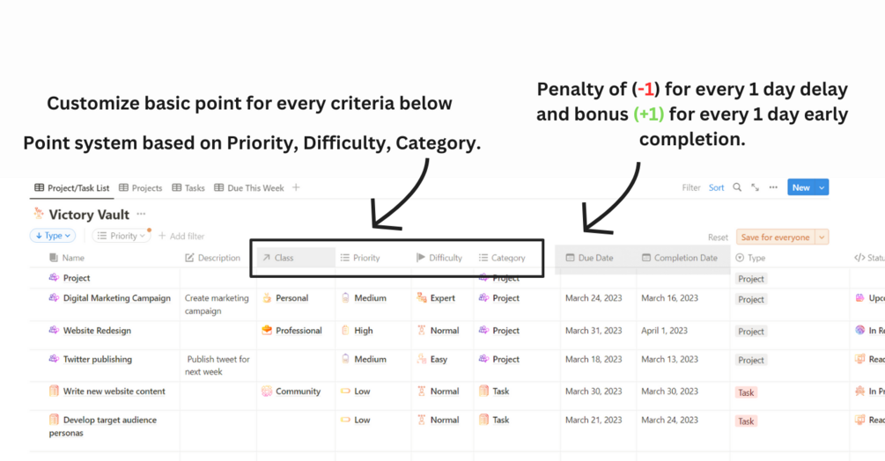The width and height of the screenshot is (885, 461).
Task: Open the three-dot view options menu
Action: [773, 187]
